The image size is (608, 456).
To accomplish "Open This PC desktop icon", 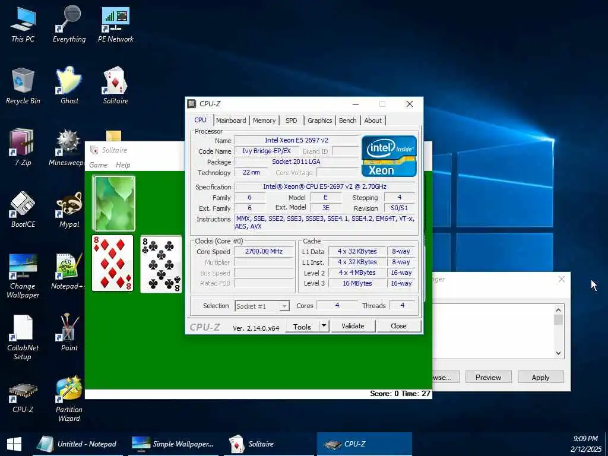I will point(23,24).
